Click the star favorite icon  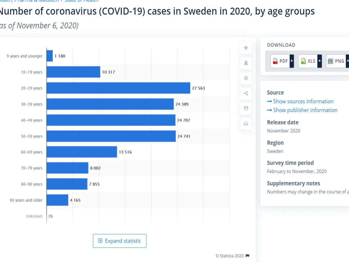click(x=246, y=48)
